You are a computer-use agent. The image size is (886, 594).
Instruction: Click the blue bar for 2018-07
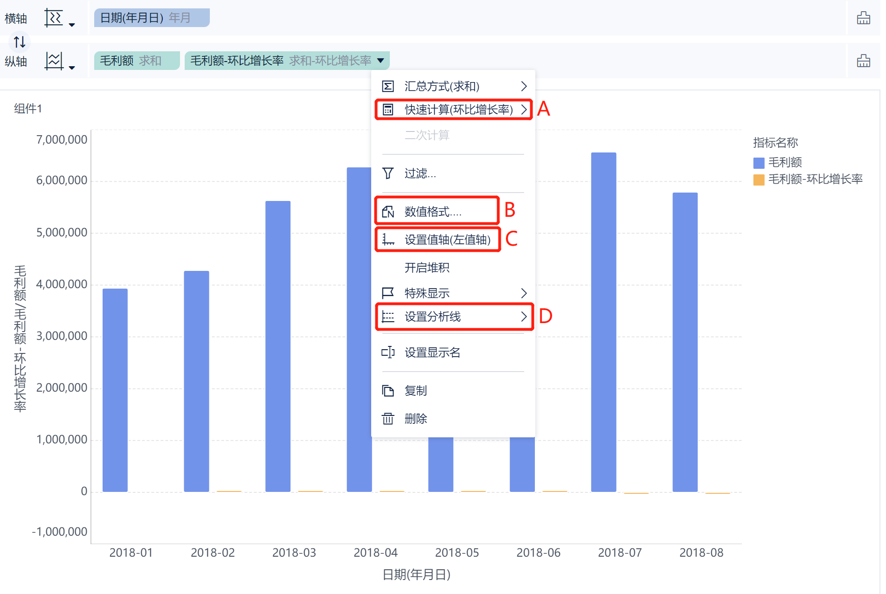[x=603, y=322]
